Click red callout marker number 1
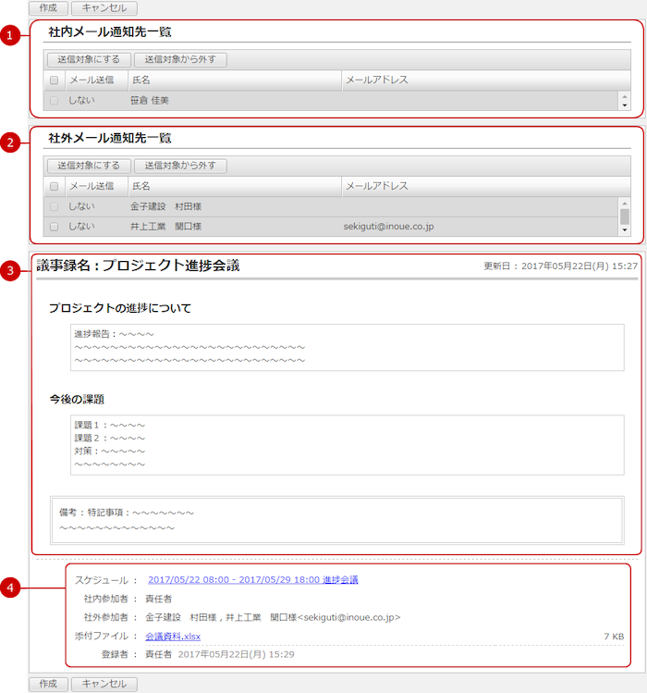This screenshot has width=647, height=693. point(9,36)
